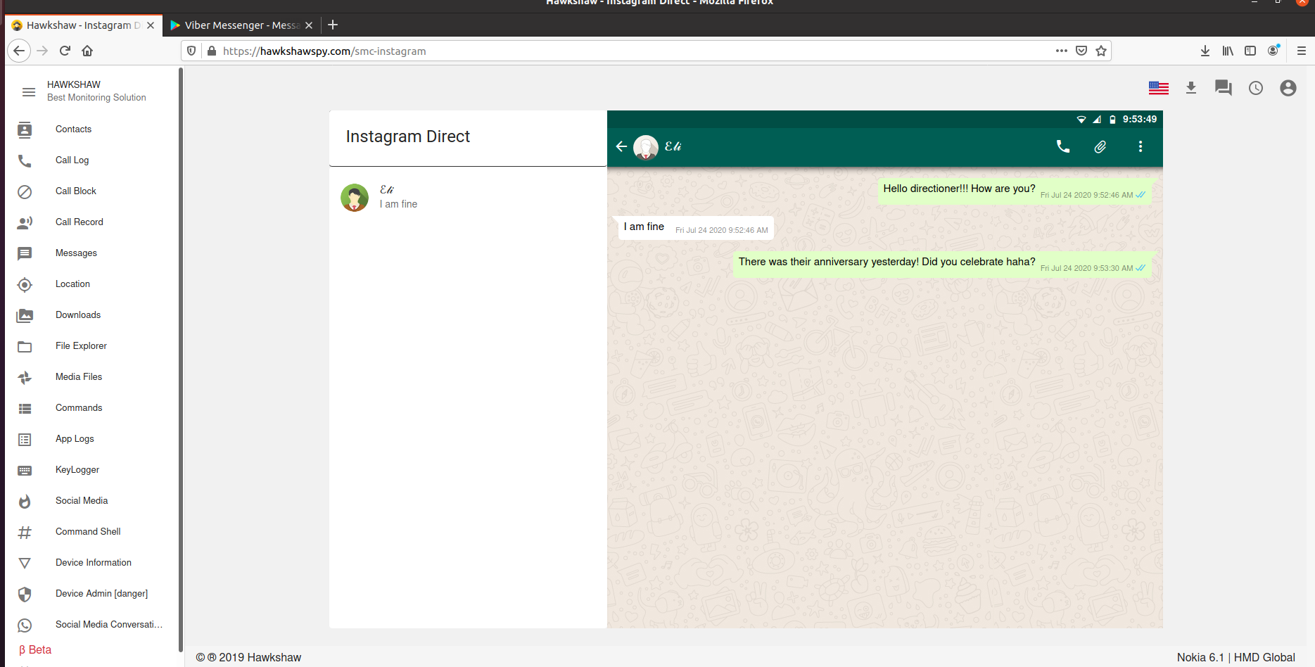Screen dimensions: 1315x667
Task: Click the File Explorer folder icon
Action: click(x=25, y=346)
